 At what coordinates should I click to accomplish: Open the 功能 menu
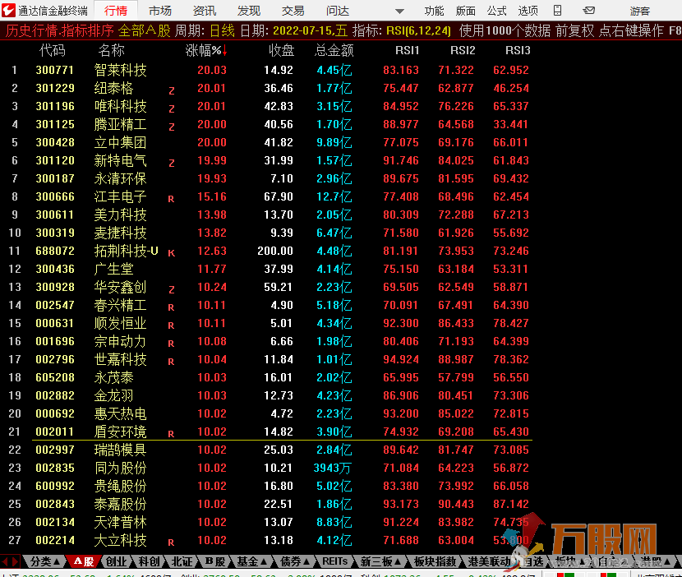(x=434, y=11)
